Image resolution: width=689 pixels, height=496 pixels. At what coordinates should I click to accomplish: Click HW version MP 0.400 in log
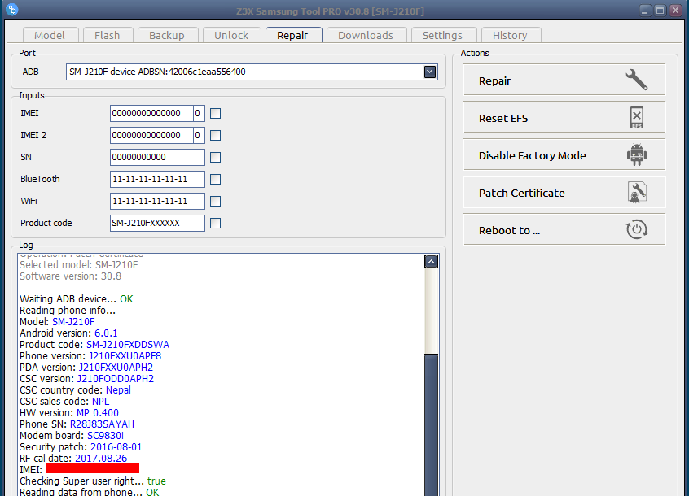[98, 413]
